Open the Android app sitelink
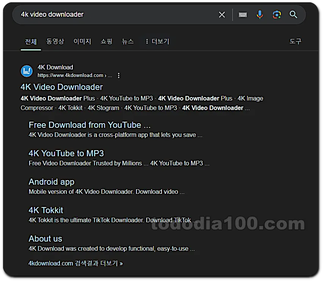 click(52, 182)
